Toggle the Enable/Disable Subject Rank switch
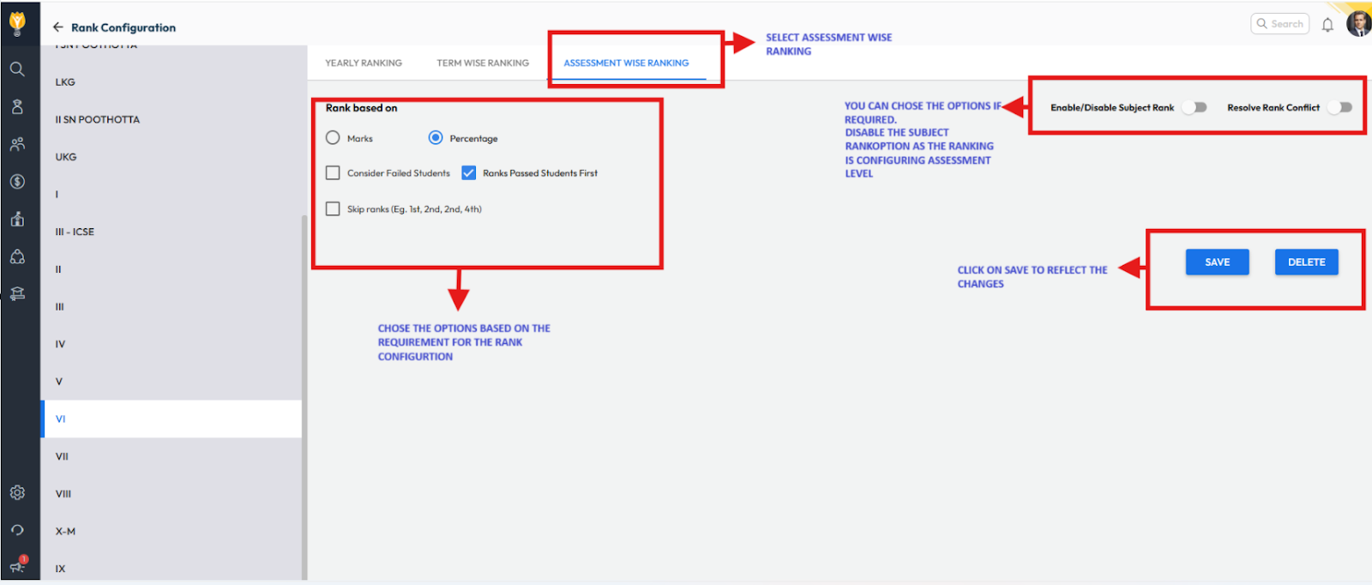The image size is (1372, 585). click(x=1194, y=108)
